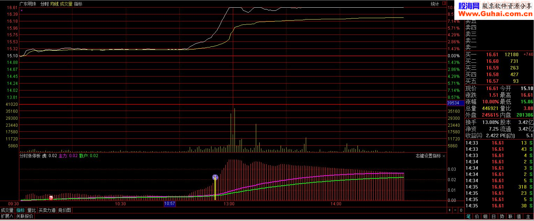Viewport: 534px width, 221px height.
Task: Click the 涨幅 value 10.00%
Action: (491, 102)
